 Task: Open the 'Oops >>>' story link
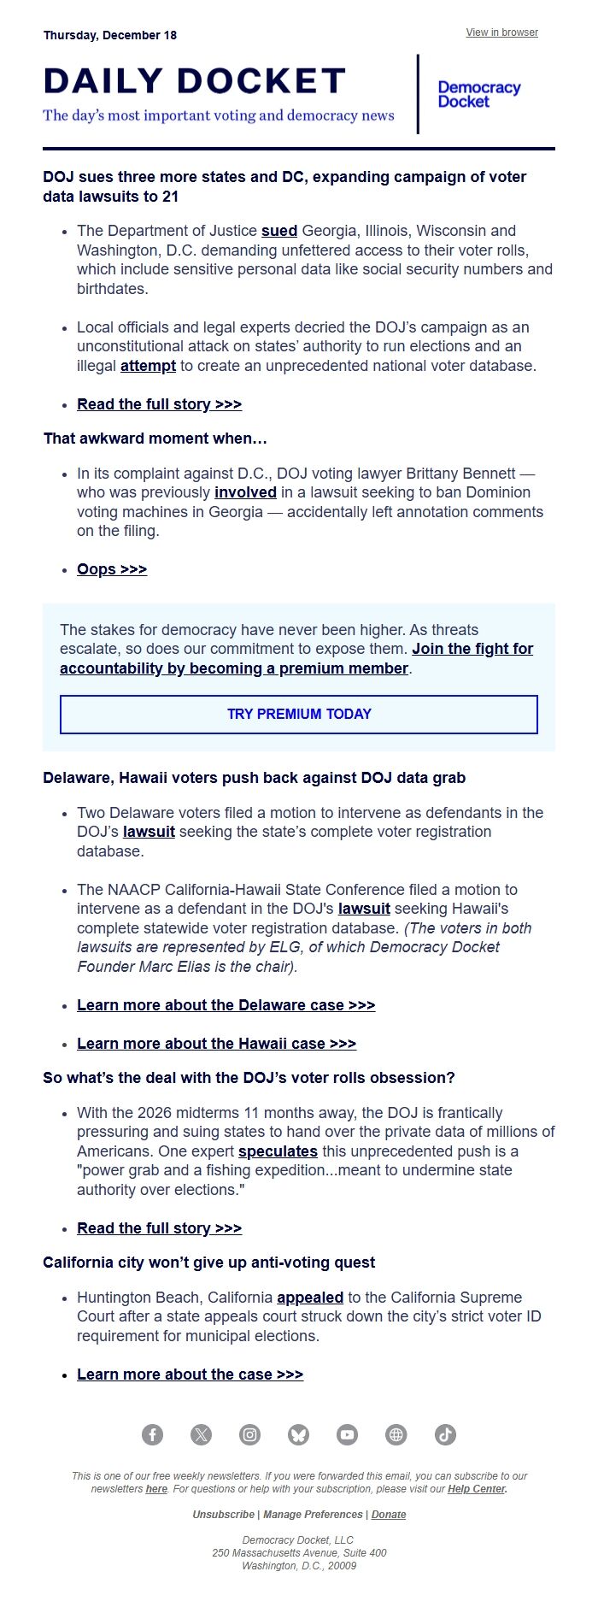click(x=112, y=569)
